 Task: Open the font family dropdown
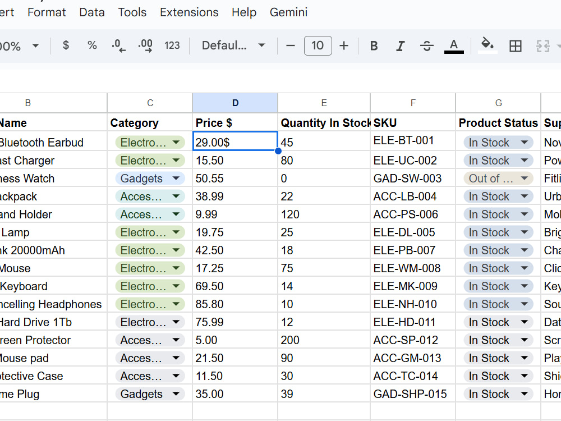[233, 45]
